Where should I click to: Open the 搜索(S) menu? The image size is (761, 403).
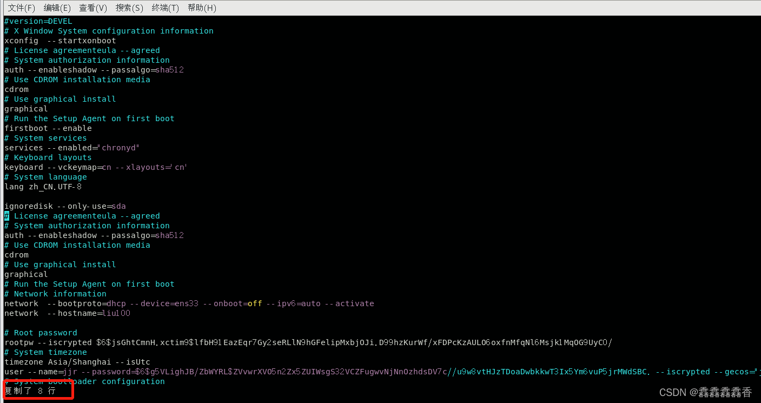click(129, 8)
